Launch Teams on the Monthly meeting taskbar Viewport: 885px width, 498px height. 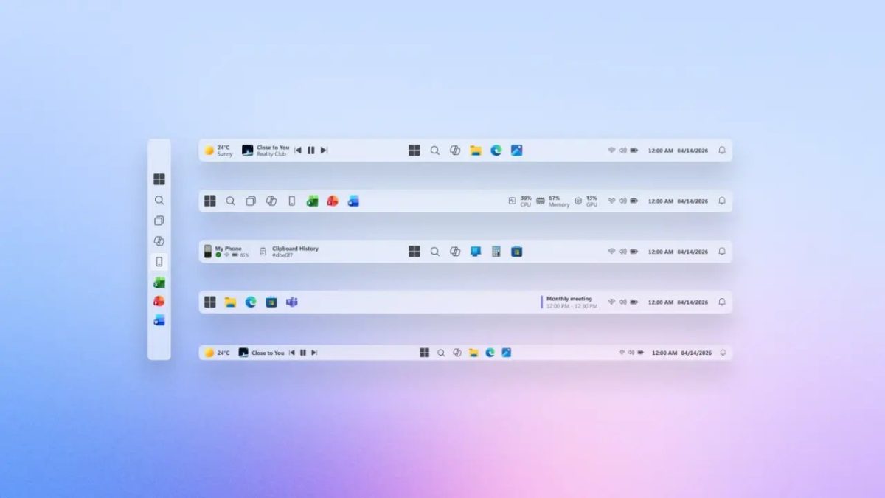pyautogui.click(x=292, y=302)
